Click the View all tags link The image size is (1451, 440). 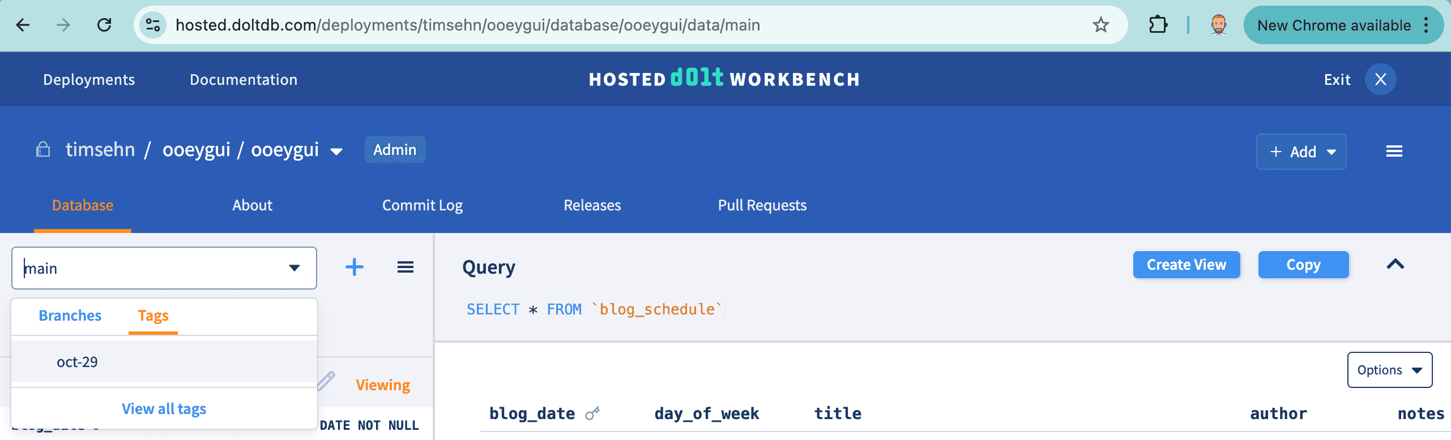coord(164,409)
